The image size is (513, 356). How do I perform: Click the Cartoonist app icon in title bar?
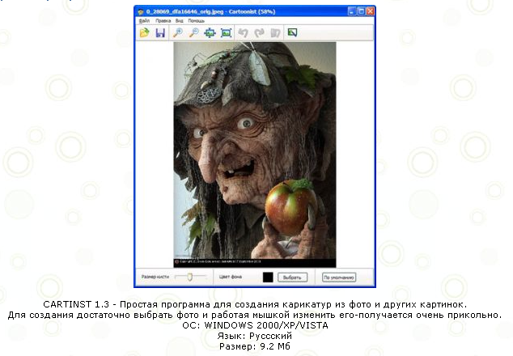click(x=141, y=12)
